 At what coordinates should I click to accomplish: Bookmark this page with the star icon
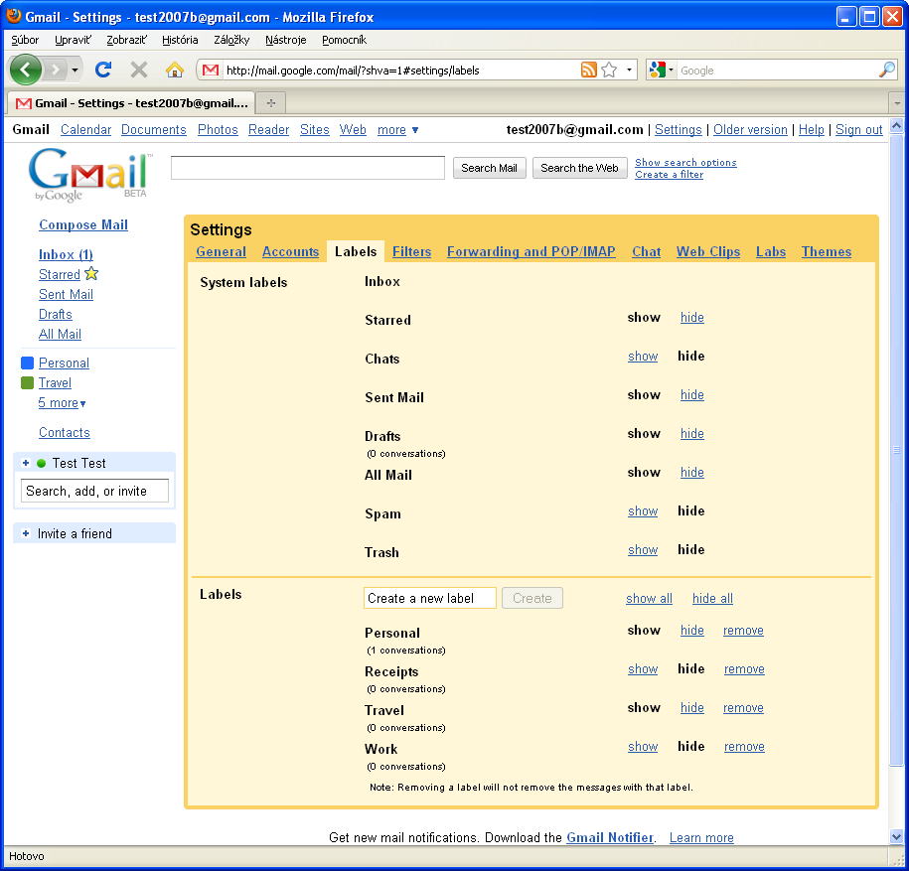[609, 71]
